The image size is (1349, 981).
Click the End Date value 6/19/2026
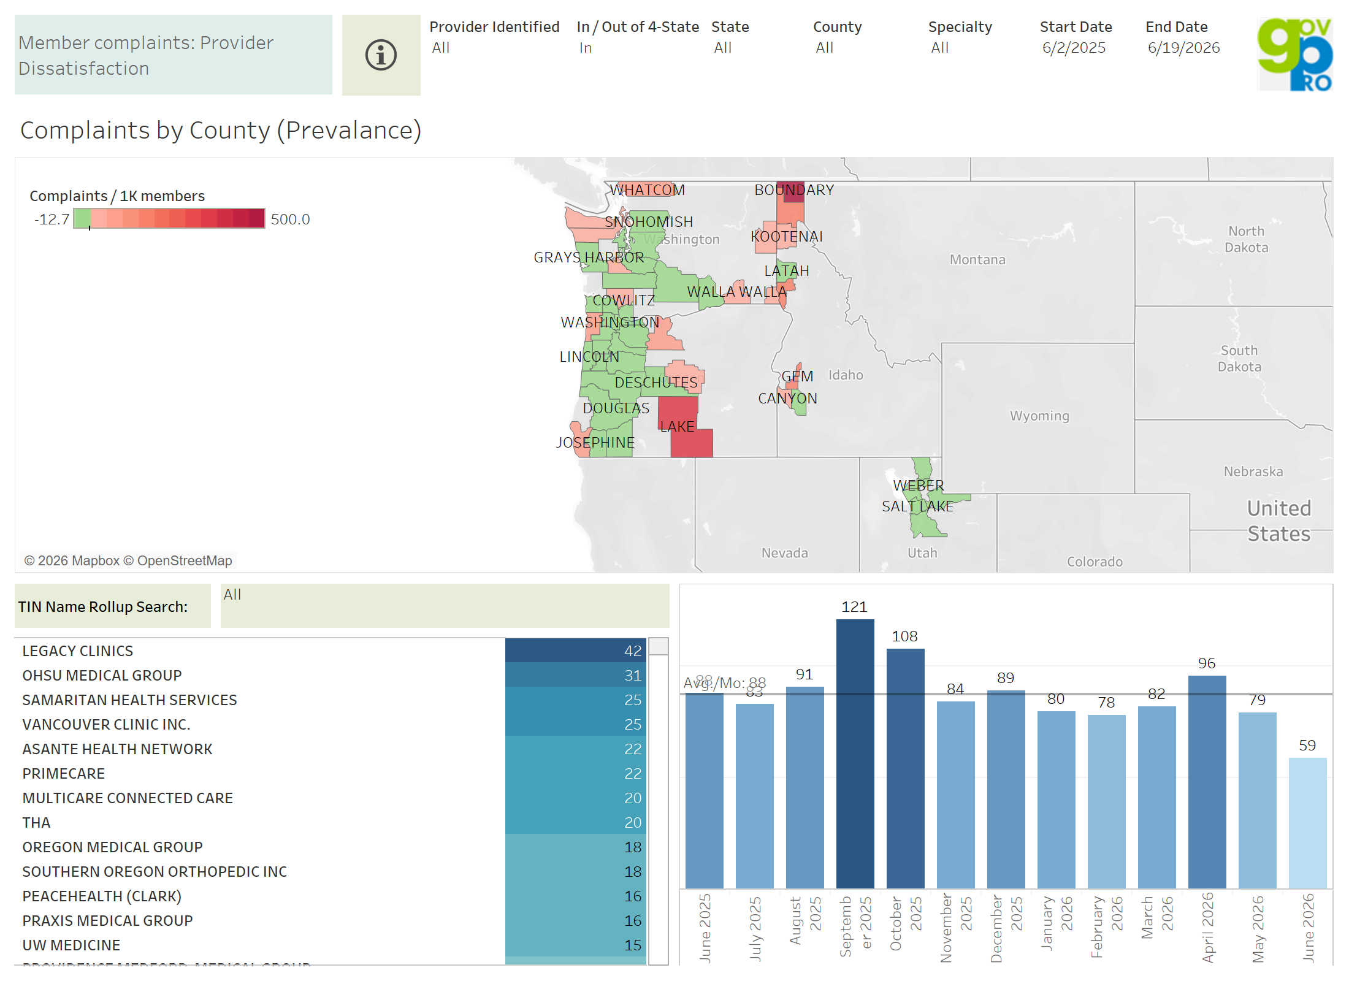(1183, 48)
